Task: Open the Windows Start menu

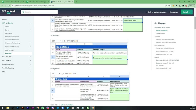Action: pos(2,108)
